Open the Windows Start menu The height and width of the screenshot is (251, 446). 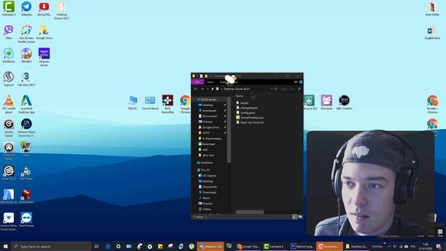point(6,246)
